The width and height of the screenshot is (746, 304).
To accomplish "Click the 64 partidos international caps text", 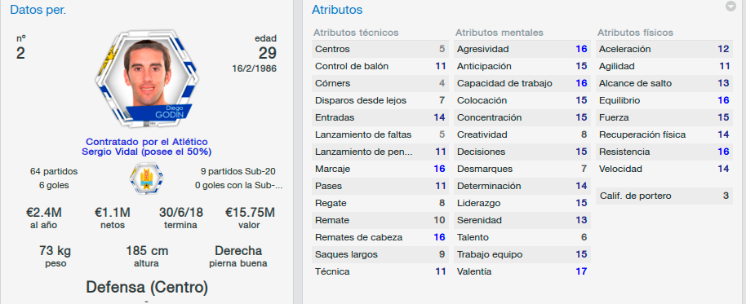I will pos(54,171).
